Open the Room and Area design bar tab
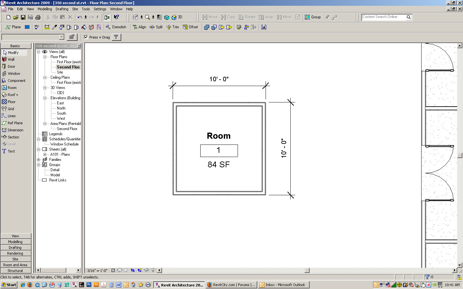This screenshot has height=289, width=463. click(x=16, y=265)
